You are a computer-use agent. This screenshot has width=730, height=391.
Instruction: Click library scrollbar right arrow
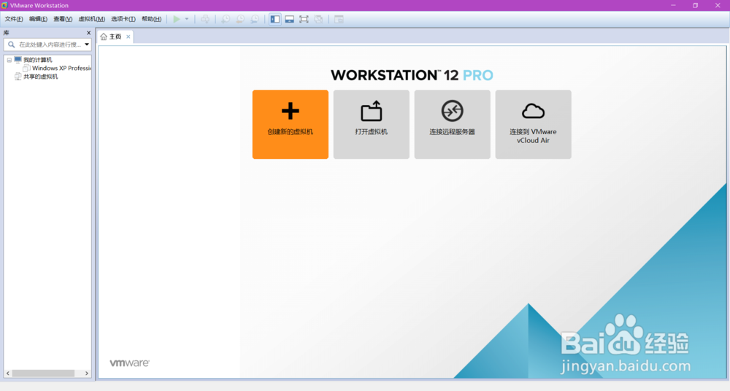87,373
